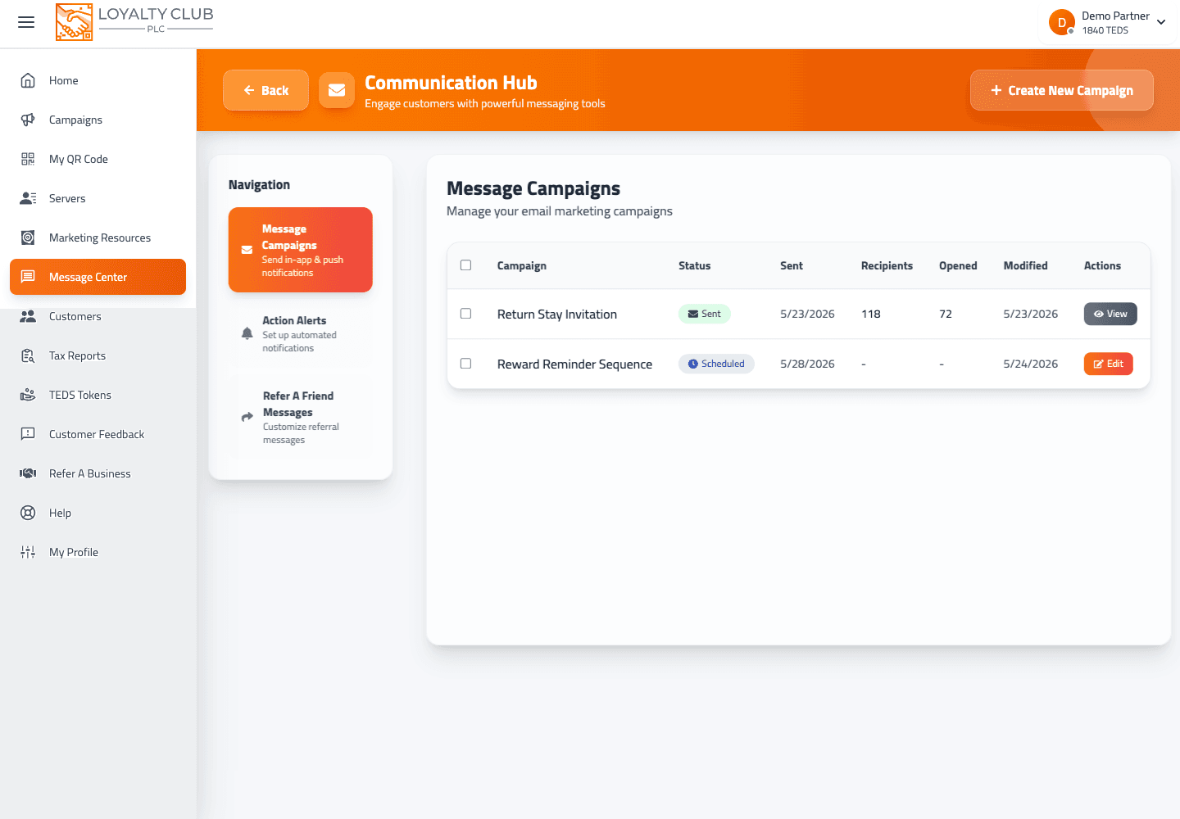The width and height of the screenshot is (1180, 819).
Task: Open Servers in the sidebar
Action: (x=98, y=198)
